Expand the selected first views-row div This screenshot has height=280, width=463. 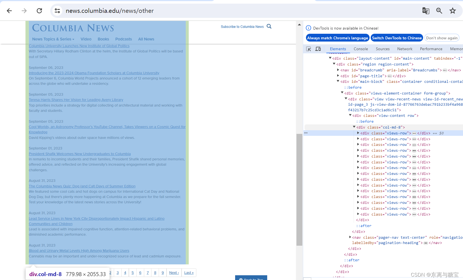[x=358, y=133]
